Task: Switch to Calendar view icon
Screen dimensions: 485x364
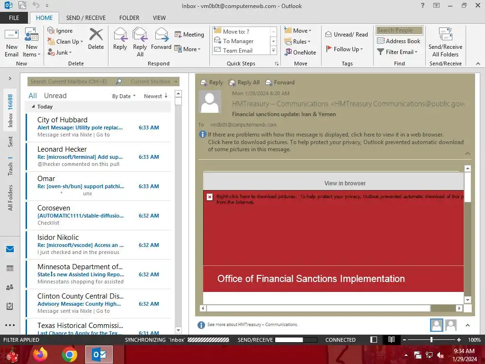Action: [10, 268]
